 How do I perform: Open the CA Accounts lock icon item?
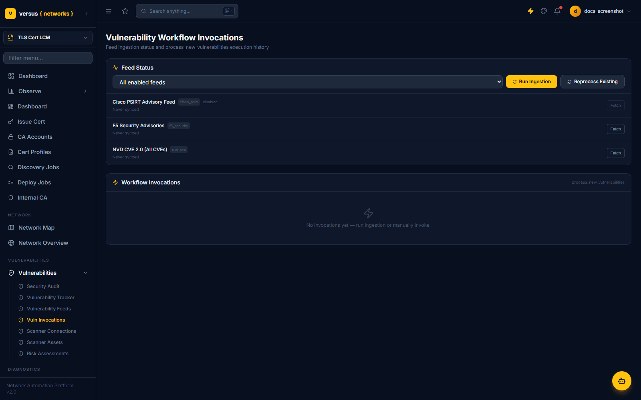pyautogui.click(x=48, y=137)
